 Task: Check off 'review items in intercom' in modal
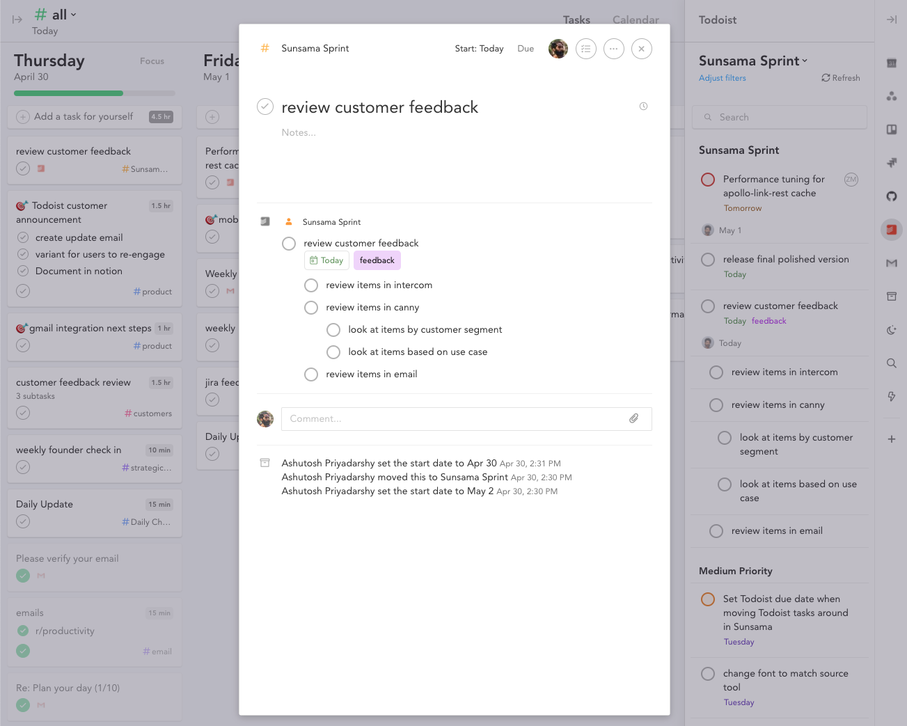[311, 285]
